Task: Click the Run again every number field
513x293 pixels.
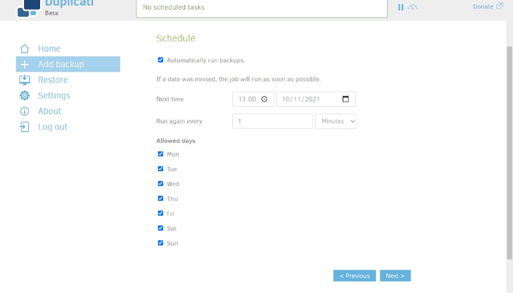Action: 273,121
